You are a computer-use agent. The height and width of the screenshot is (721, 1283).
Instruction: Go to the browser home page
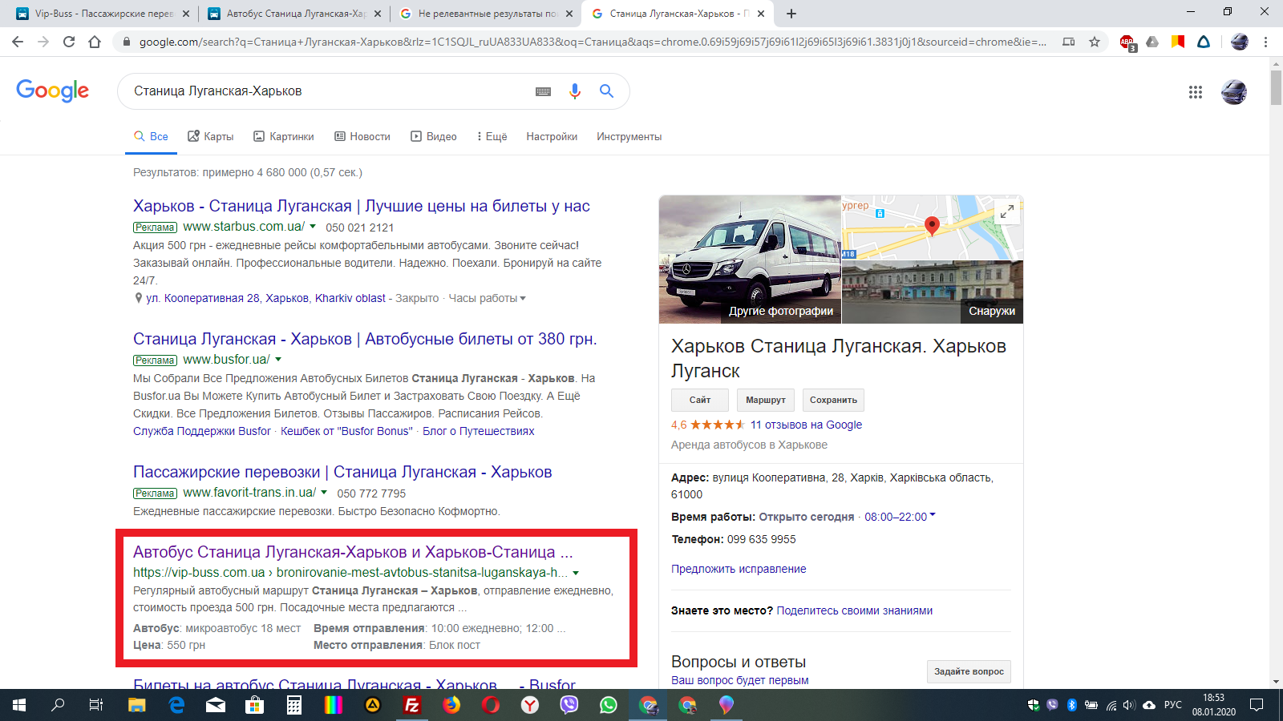pos(95,42)
